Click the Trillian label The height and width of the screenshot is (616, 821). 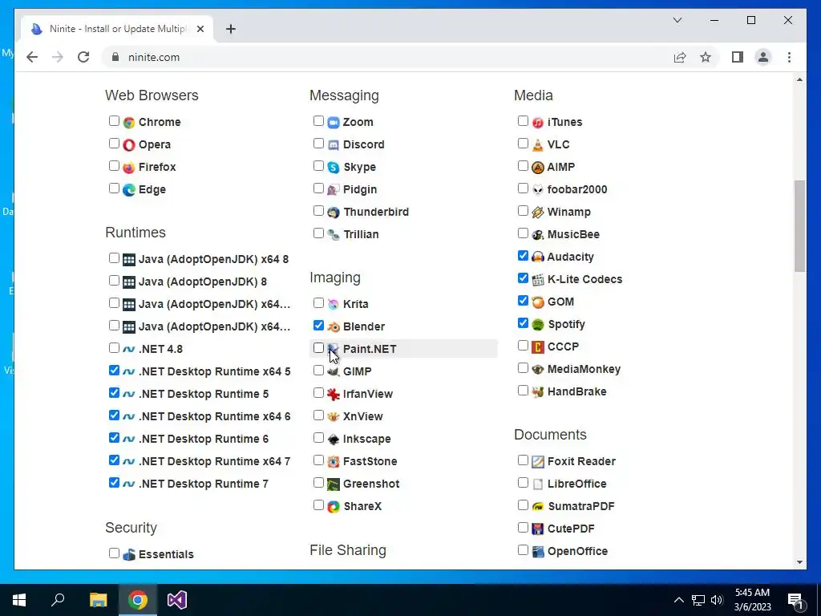(x=361, y=235)
